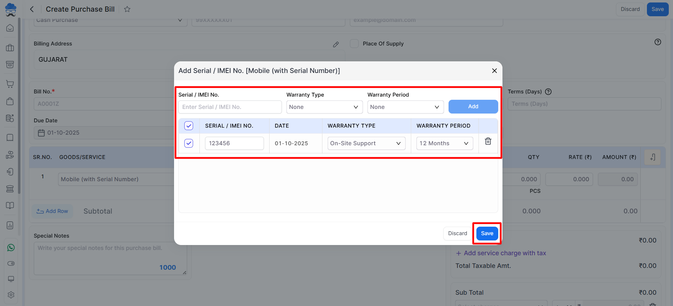Edit billing address with pencil icon
The width and height of the screenshot is (673, 306).
pos(336,44)
